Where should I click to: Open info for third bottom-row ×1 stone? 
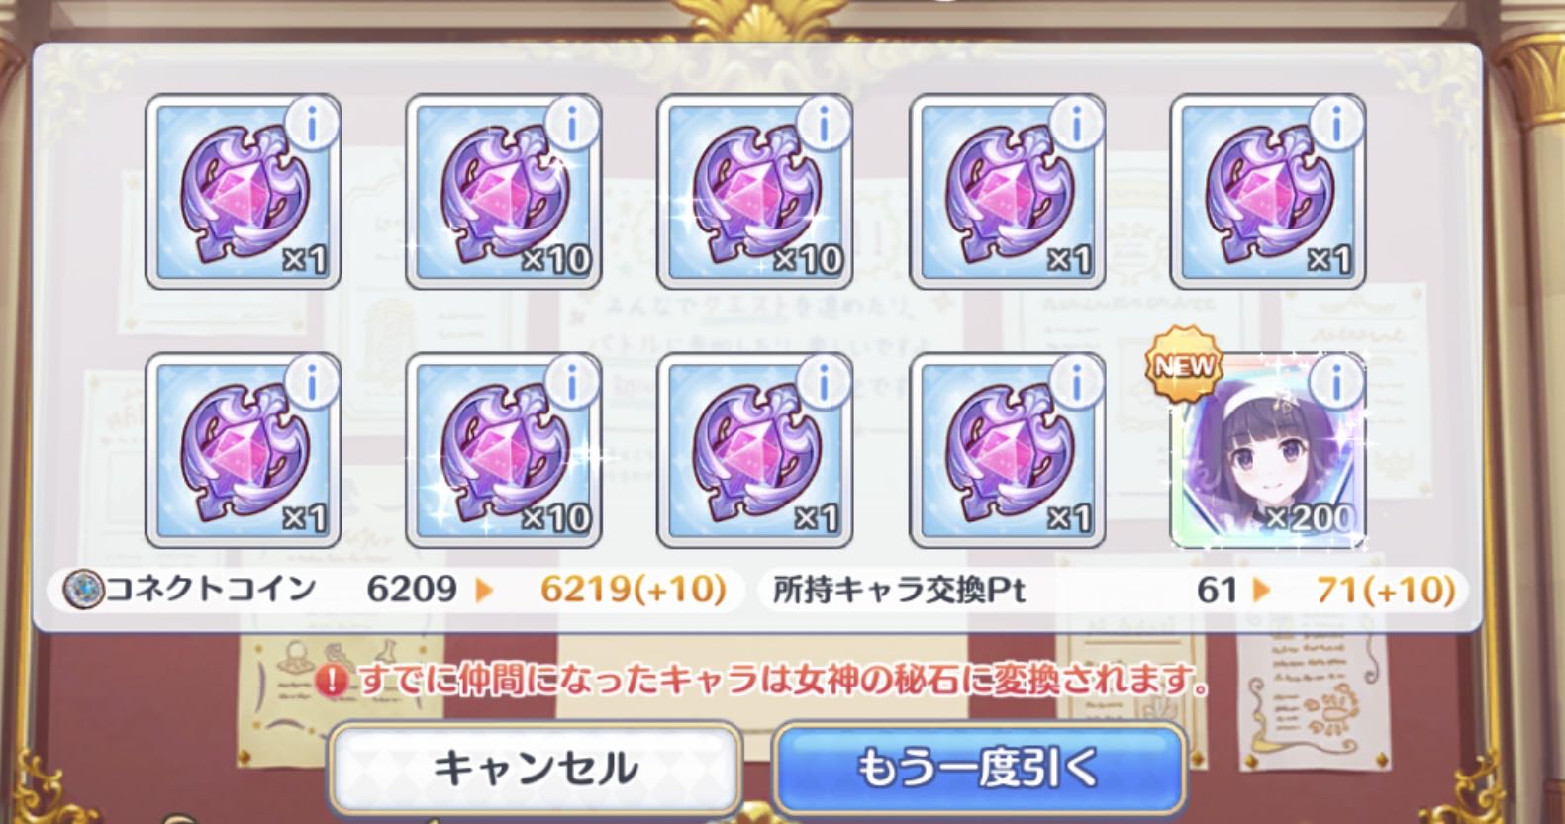pos(823,383)
